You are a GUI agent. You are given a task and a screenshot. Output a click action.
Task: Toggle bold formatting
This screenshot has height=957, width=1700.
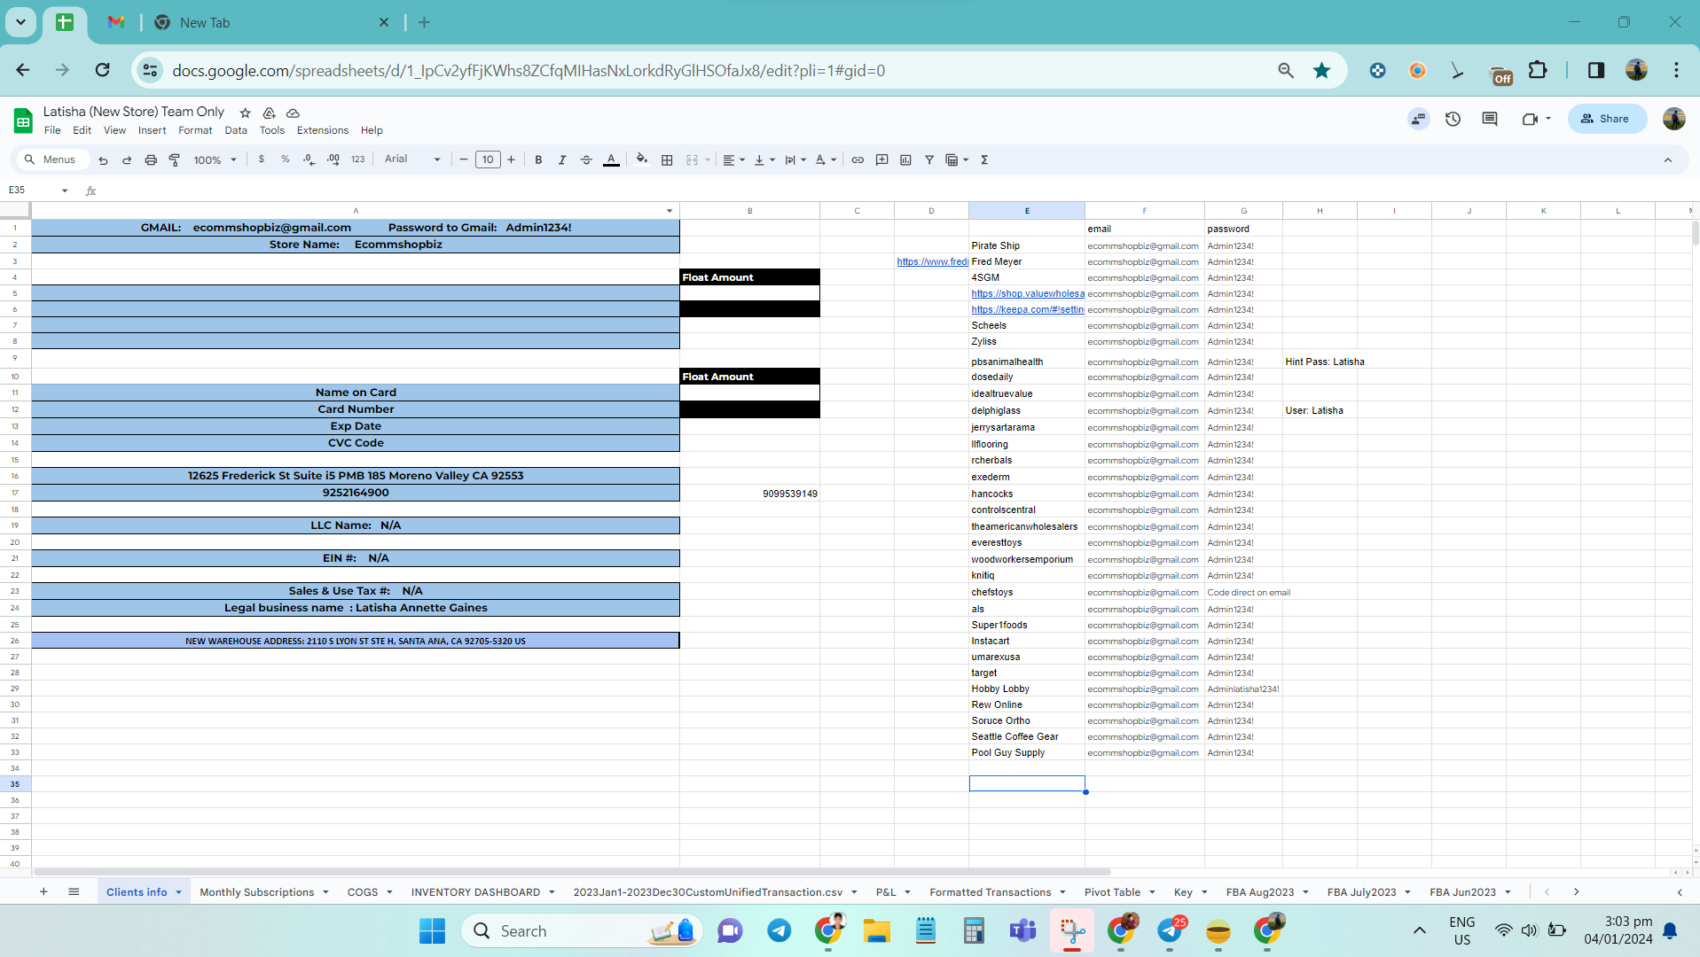click(x=538, y=160)
